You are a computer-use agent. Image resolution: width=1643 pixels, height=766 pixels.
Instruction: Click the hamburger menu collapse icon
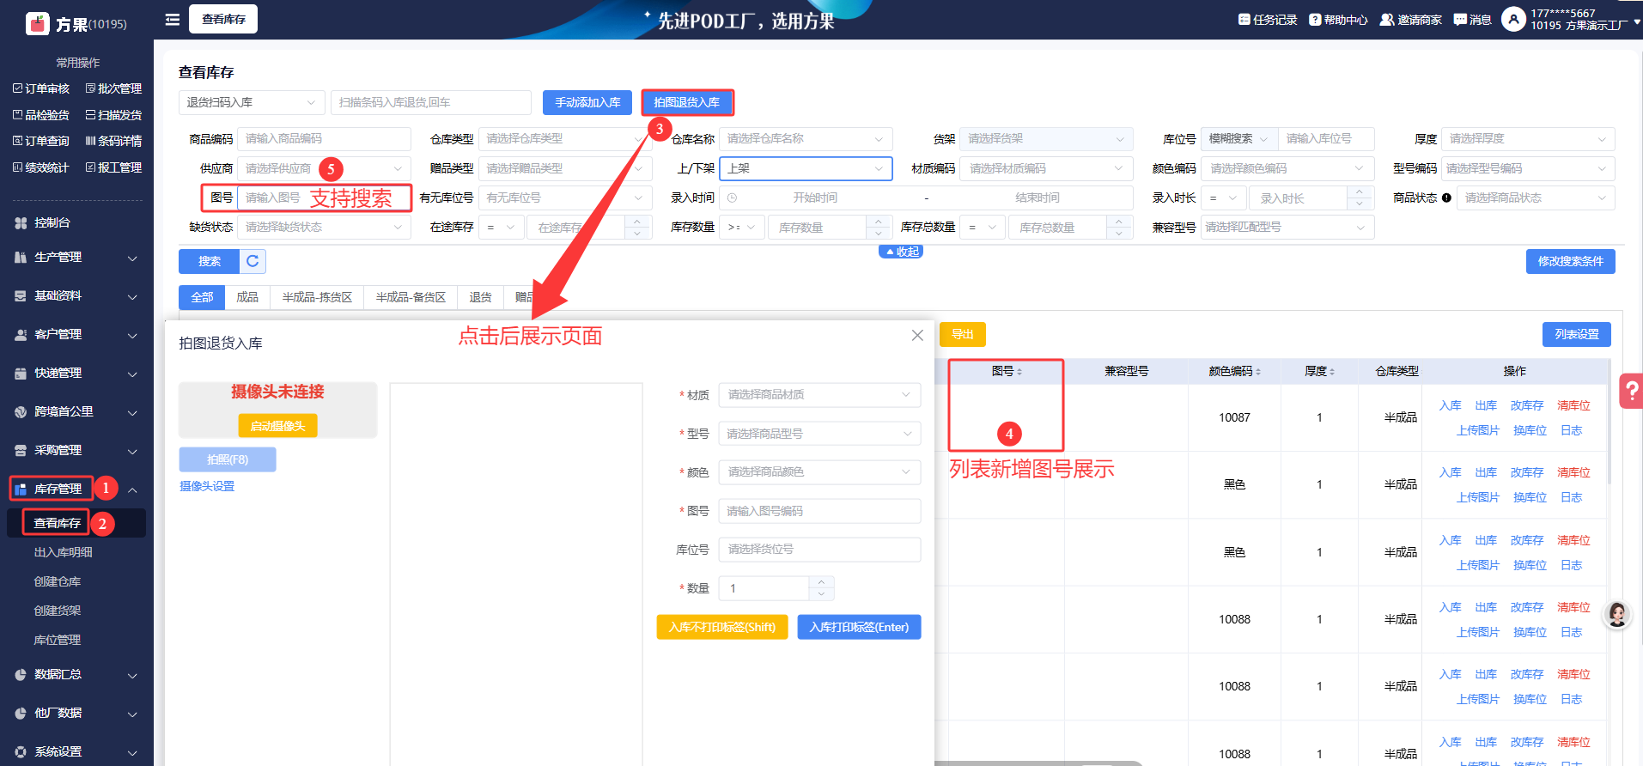pos(173,19)
